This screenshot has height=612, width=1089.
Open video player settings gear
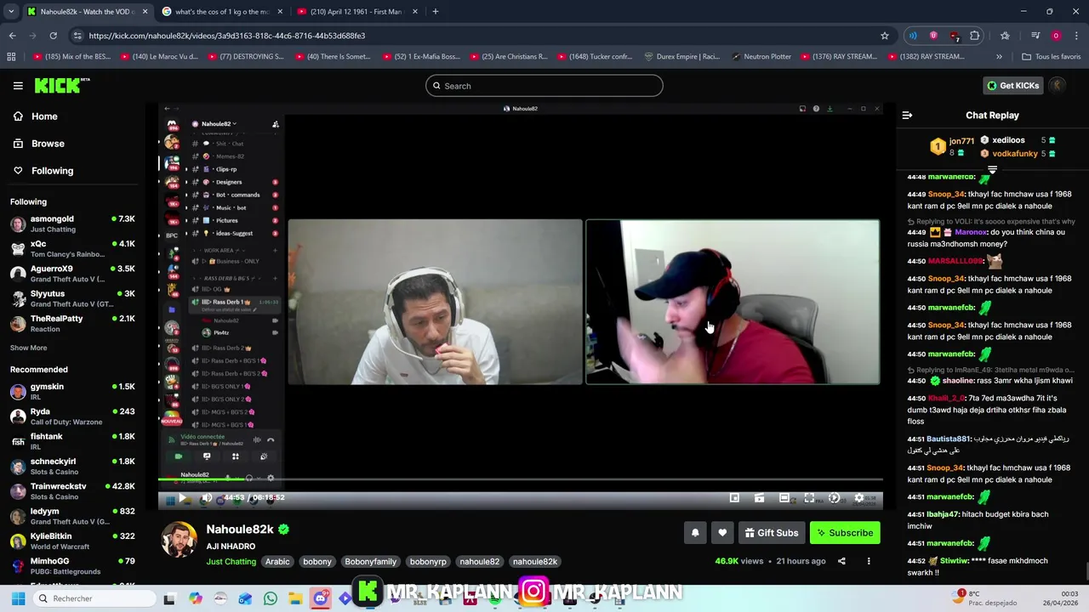click(858, 498)
